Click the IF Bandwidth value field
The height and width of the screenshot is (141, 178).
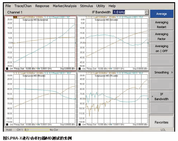(x=129, y=12)
